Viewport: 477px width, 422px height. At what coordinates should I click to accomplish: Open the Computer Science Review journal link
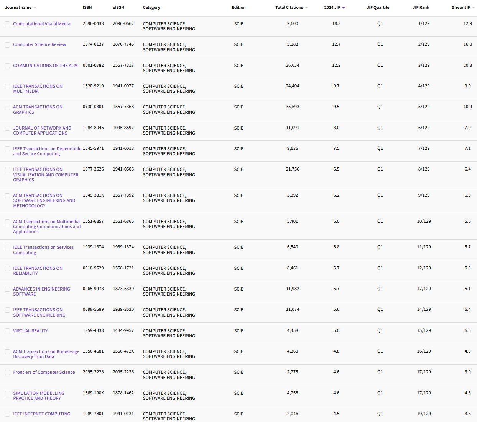point(39,44)
